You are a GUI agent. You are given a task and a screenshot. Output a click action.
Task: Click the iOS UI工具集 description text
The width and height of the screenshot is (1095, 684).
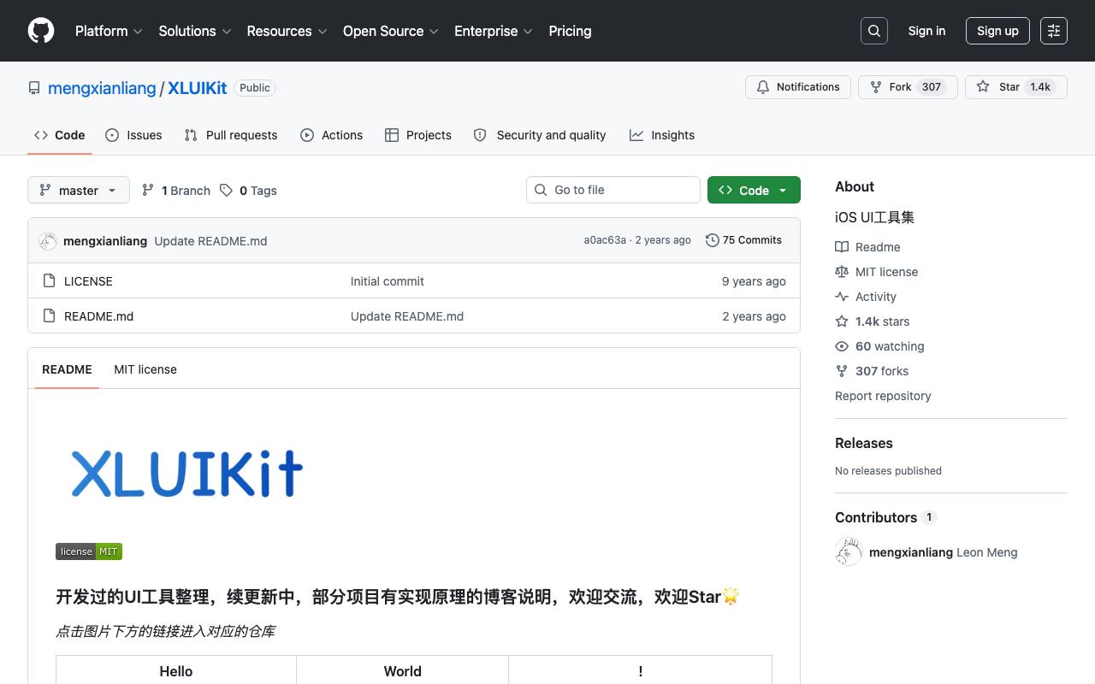pos(874,217)
